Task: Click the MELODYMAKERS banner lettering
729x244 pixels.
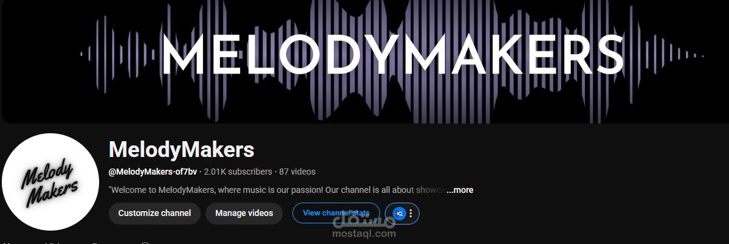Action: [x=392, y=54]
